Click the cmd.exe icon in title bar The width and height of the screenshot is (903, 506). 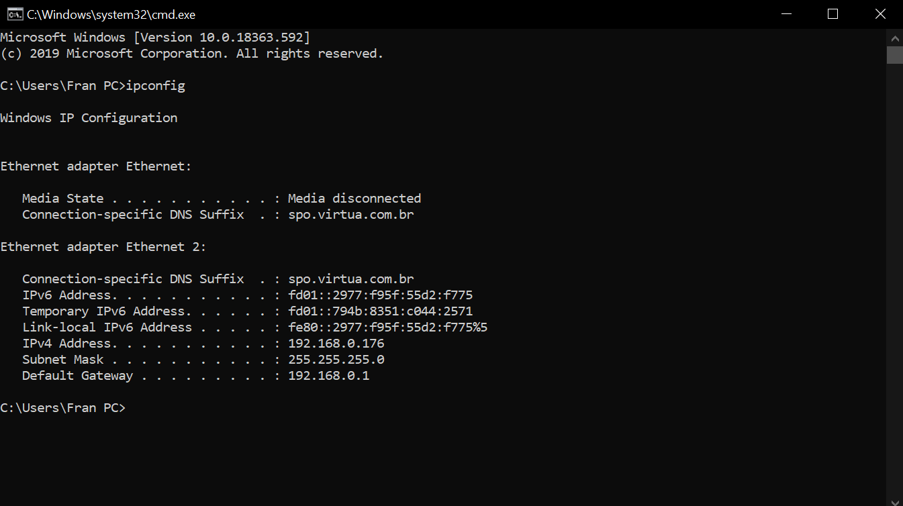click(14, 14)
